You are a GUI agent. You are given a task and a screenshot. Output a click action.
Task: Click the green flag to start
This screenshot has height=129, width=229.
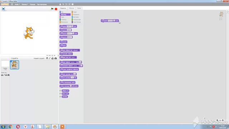pyautogui.click(x=52, y=9)
